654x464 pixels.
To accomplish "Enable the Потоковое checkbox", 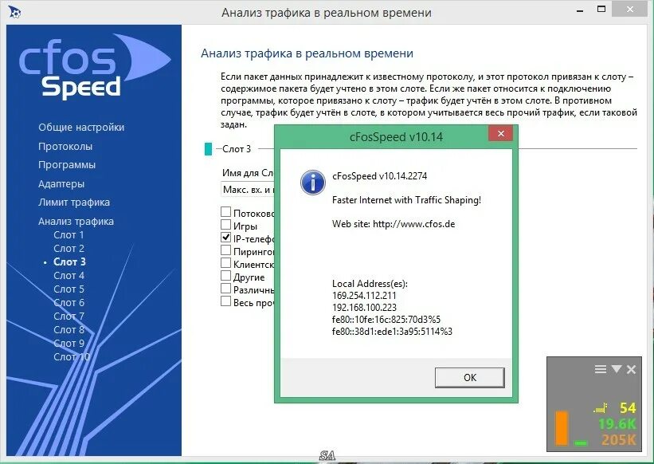I will tap(225, 212).
